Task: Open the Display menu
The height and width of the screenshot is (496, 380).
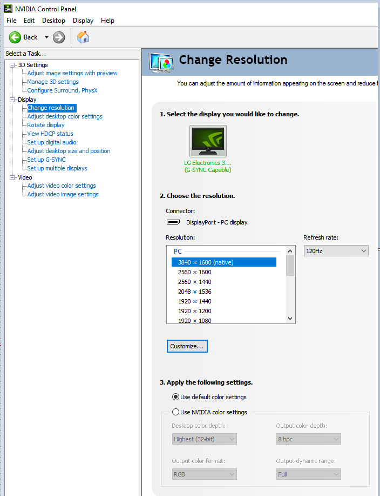Action: pyautogui.click(x=83, y=21)
